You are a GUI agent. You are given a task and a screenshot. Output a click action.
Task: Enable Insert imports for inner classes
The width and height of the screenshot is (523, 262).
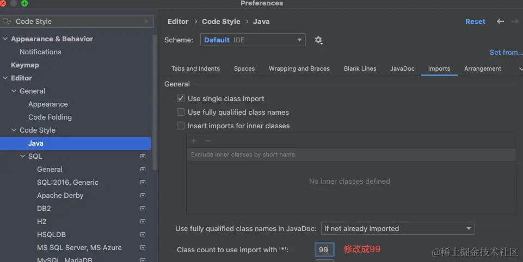point(181,126)
